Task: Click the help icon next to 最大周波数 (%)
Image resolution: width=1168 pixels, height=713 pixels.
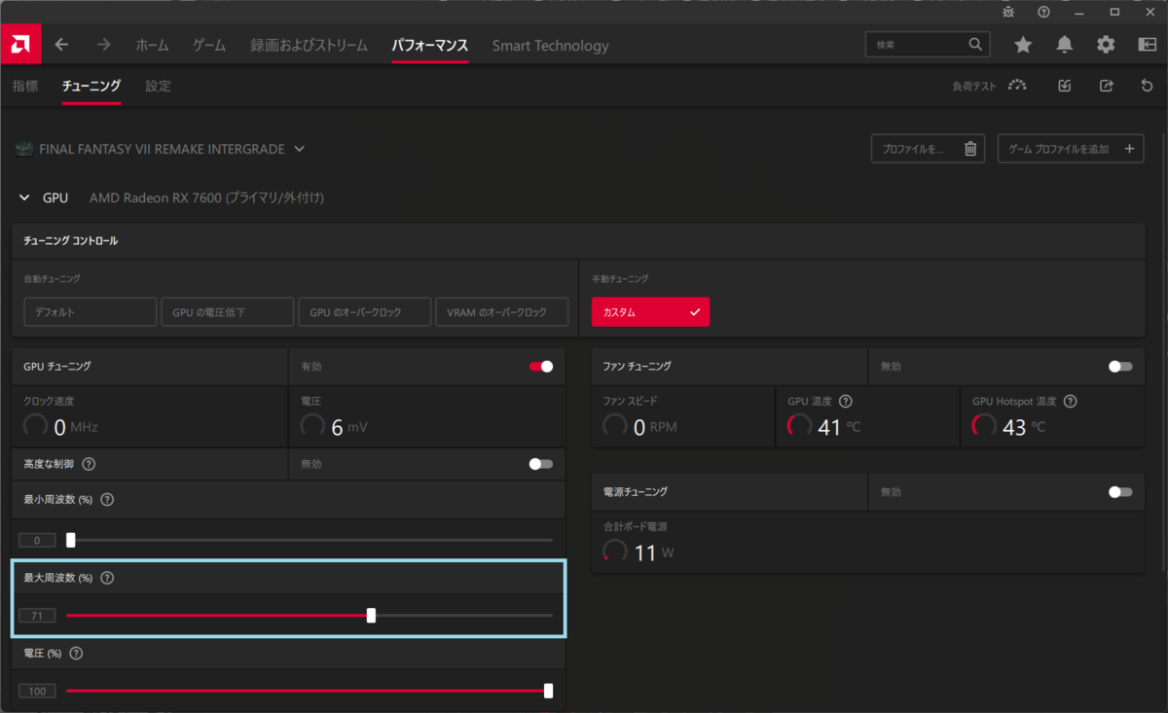Action: (107, 578)
